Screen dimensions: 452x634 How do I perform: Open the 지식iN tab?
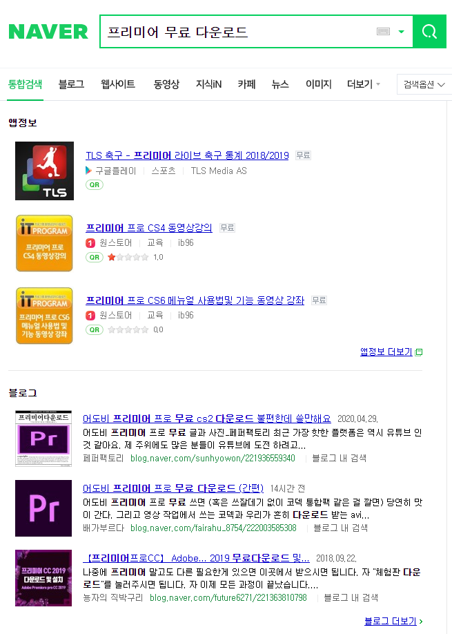[208, 84]
